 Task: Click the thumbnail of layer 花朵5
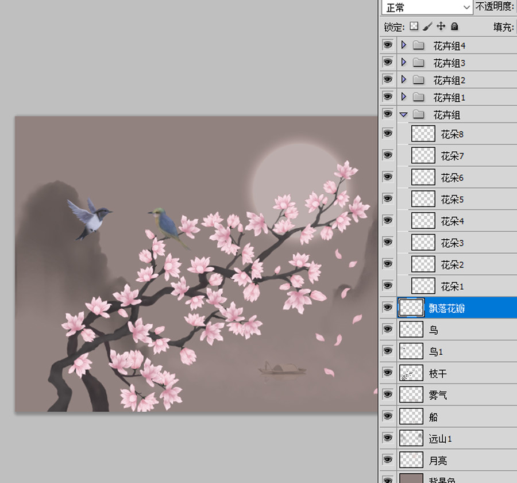click(423, 199)
